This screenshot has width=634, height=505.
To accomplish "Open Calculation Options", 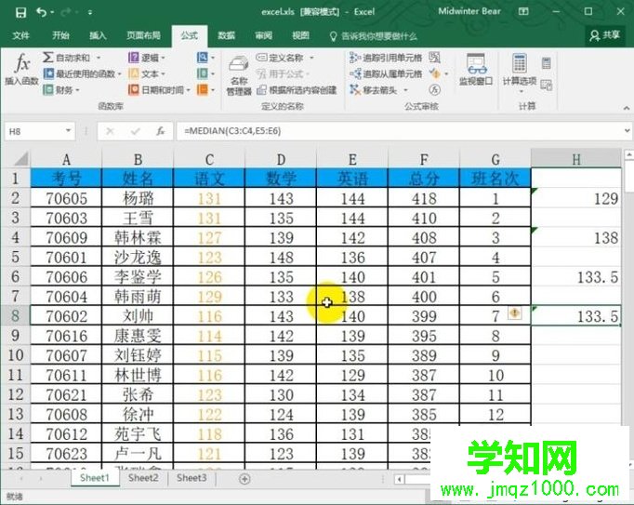I will 520,73.
